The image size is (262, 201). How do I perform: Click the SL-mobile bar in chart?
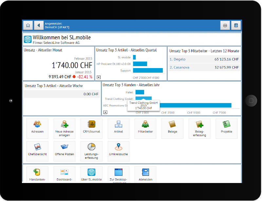tap(134, 57)
